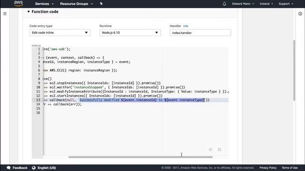Collapse the Function code section
This screenshot has width=305, height=171.
(29, 11)
